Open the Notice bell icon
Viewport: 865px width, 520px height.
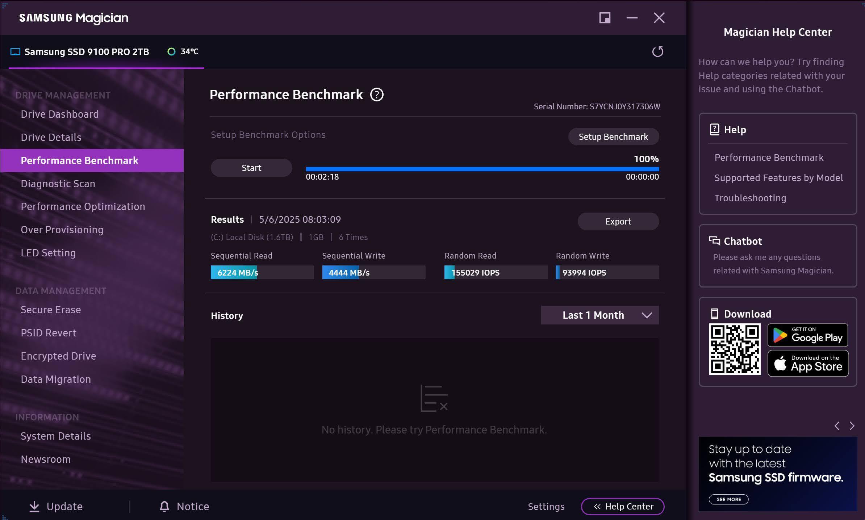pos(164,506)
